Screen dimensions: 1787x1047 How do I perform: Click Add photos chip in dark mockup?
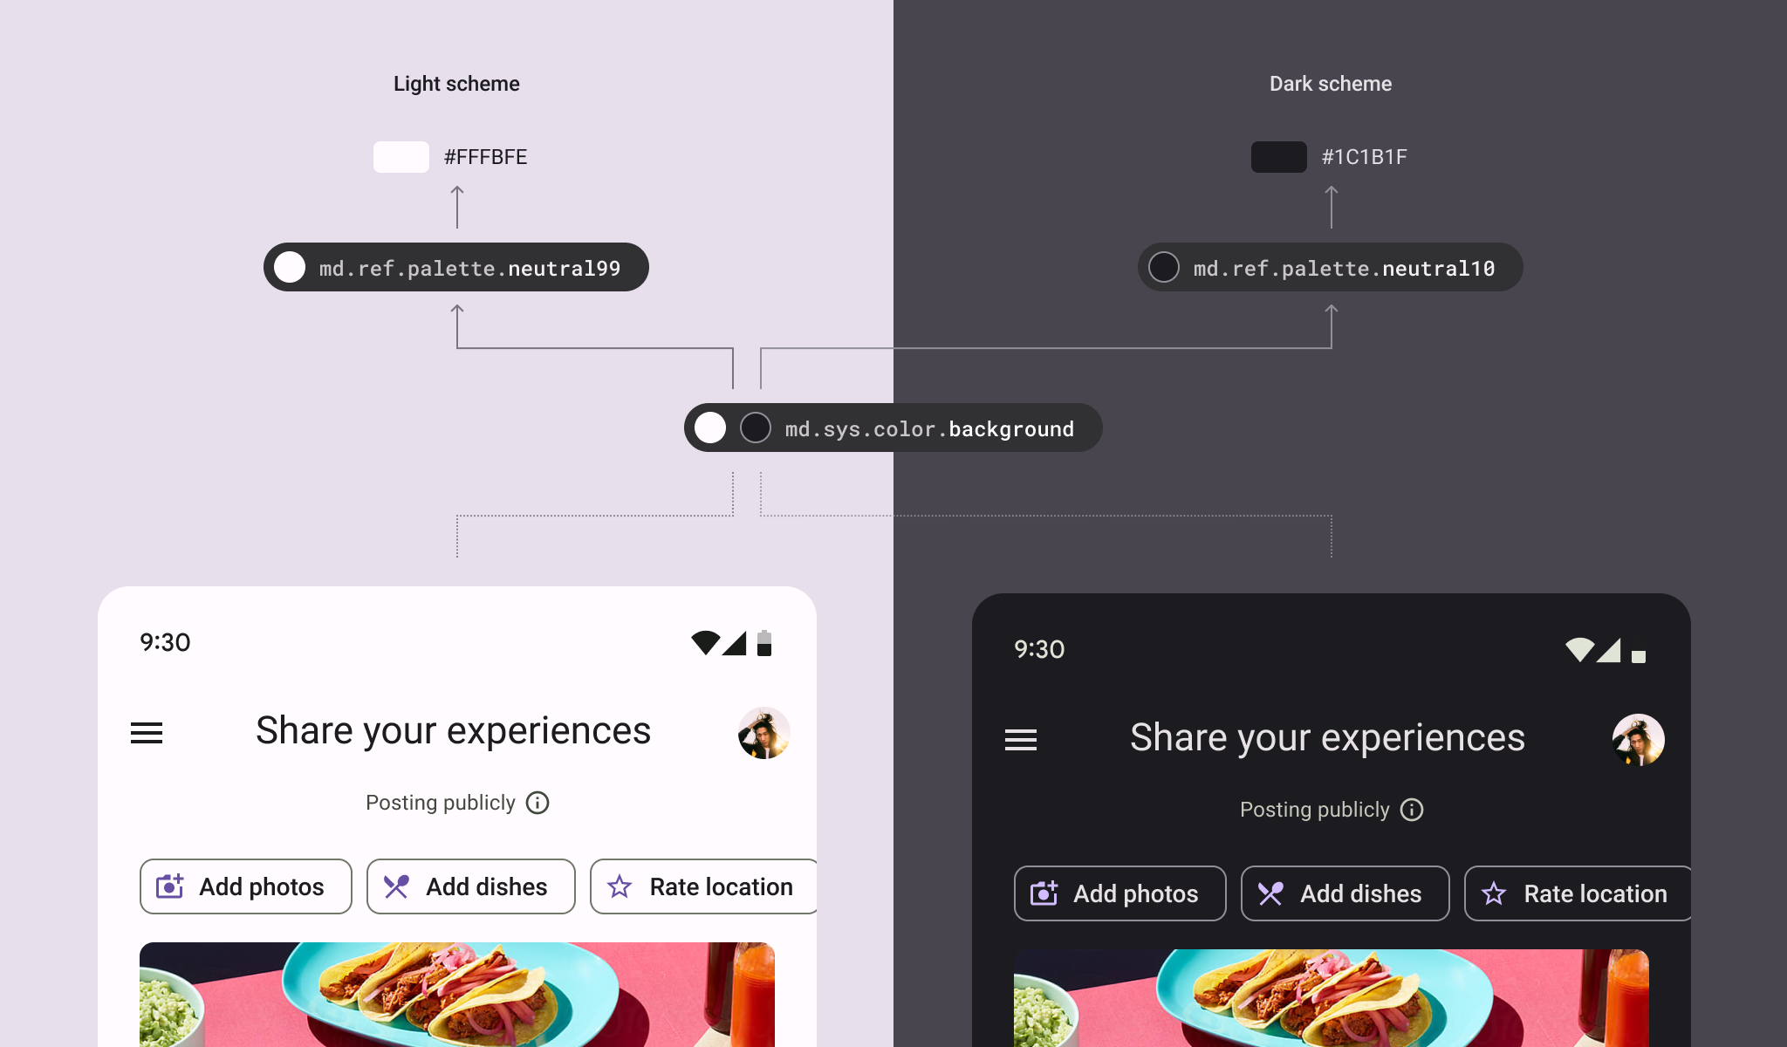click(x=1120, y=893)
